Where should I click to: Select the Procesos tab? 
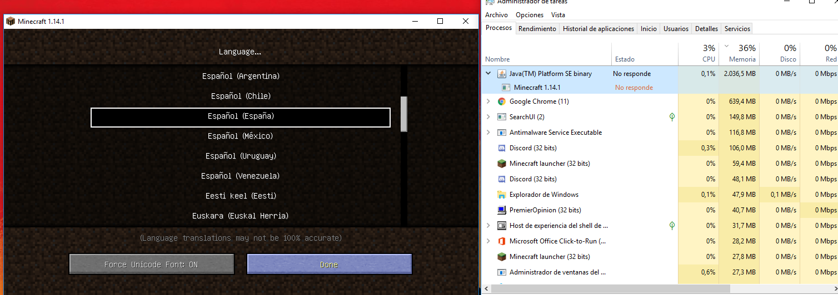498,28
